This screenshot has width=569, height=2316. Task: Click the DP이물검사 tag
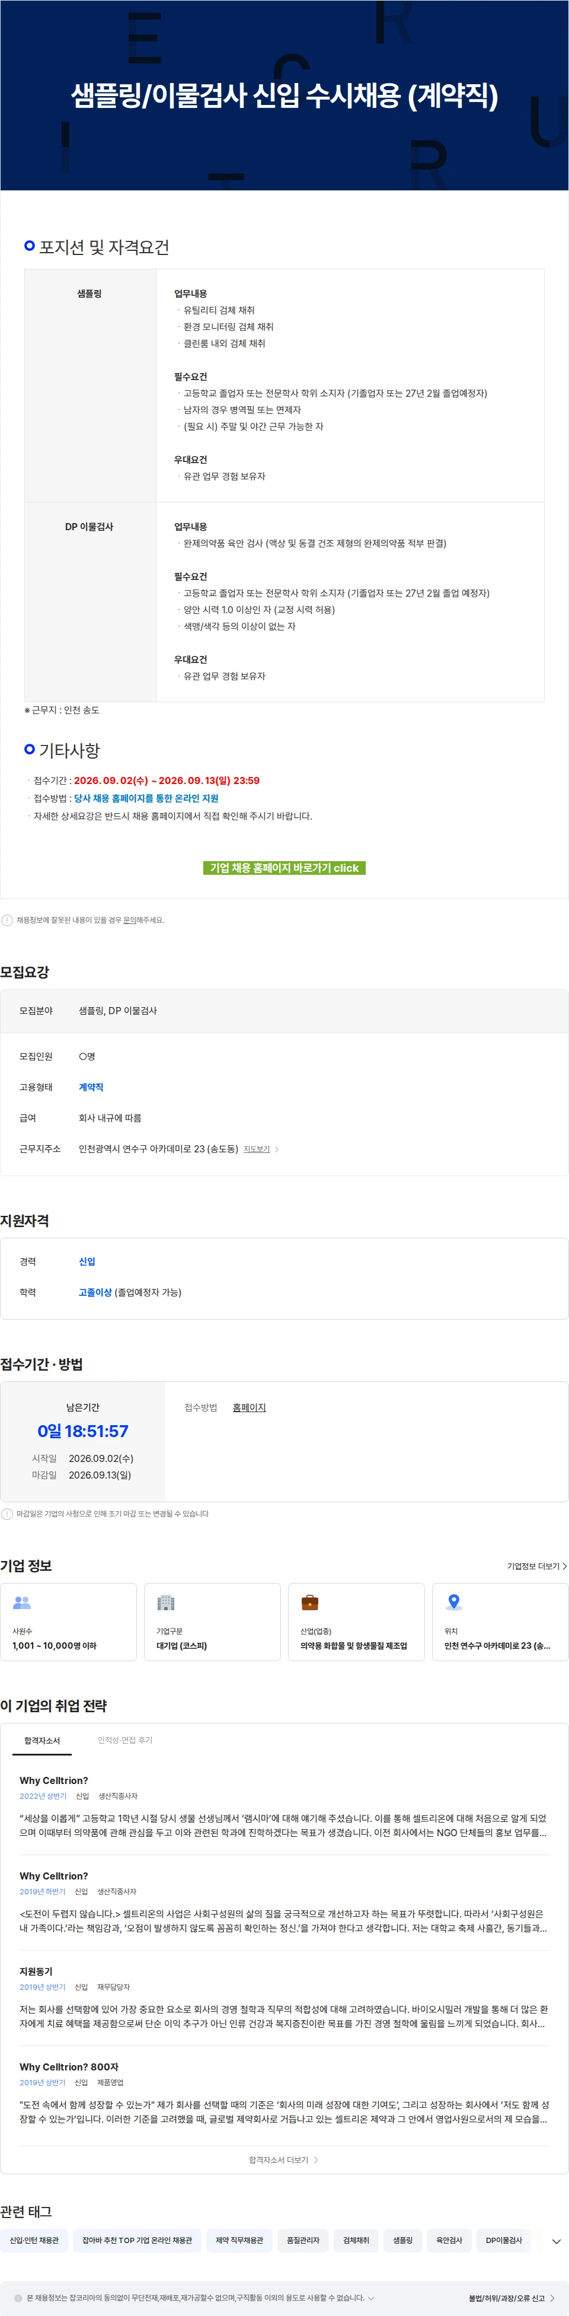pos(504,2239)
